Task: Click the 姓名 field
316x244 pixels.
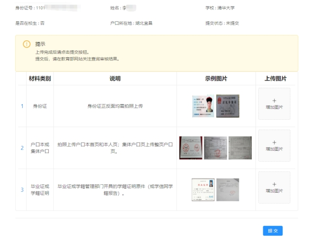Action: [123, 8]
